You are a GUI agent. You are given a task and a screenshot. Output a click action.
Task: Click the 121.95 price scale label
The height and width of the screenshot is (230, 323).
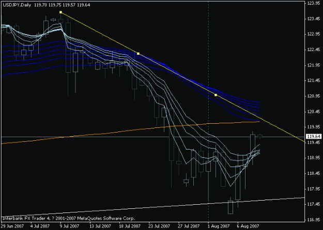314,65
